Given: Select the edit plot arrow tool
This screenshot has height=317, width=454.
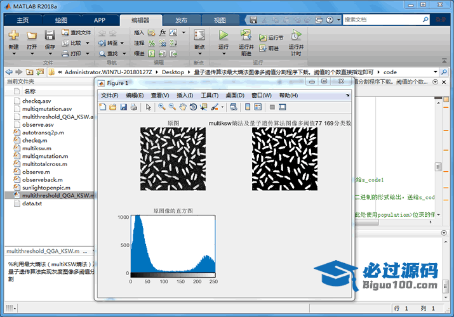Looking at the screenshot, I should pyautogui.click(x=148, y=107).
